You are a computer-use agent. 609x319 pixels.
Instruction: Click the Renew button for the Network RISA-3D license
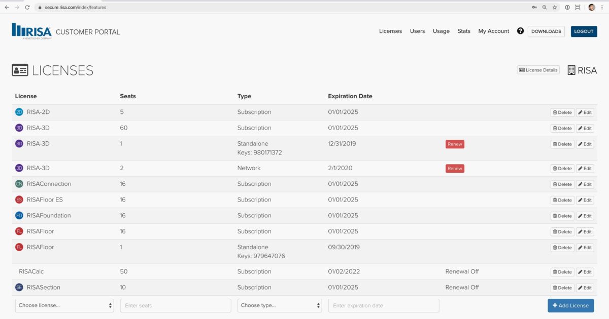point(455,168)
